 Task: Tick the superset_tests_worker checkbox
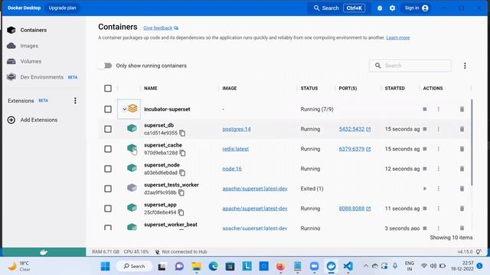click(108, 189)
